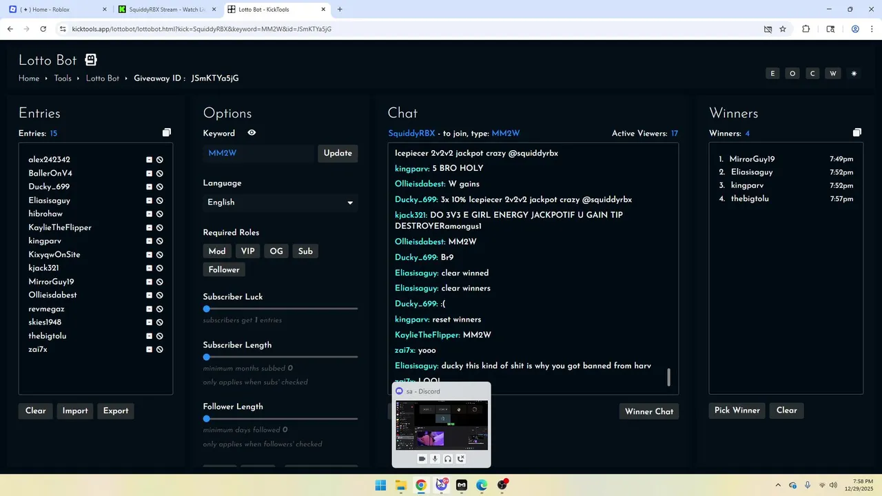This screenshot has height=496, width=882.
Task: Ban zai7x with the block icon
Action: click(x=159, y=349)
